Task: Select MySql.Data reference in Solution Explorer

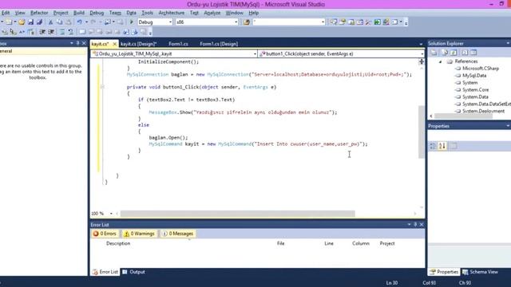Action: click(474, 76)
